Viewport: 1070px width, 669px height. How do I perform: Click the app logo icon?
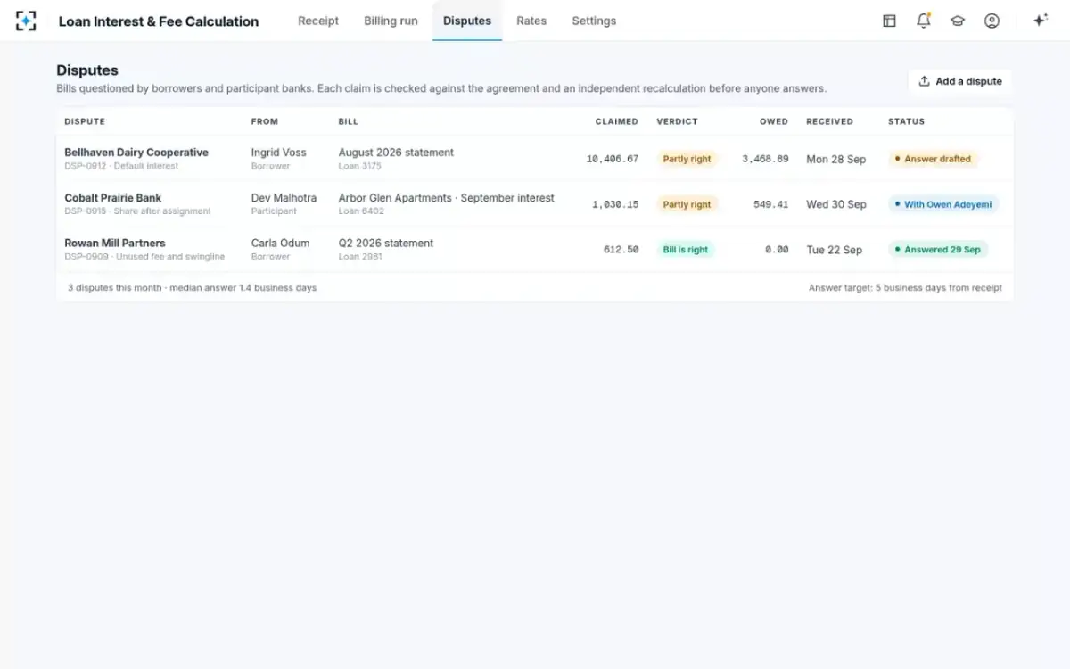[x=26, y=21]
